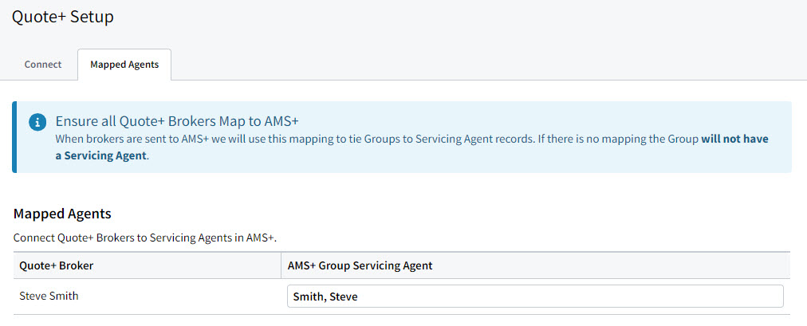Switch to the Connect tab
The height and width of the screenshot is (326, 807).
(x=43, y=65)
